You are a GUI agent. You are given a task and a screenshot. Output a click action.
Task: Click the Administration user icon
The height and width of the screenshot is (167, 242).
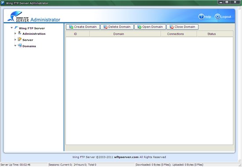pyautogui.click(x=20, y=33)
